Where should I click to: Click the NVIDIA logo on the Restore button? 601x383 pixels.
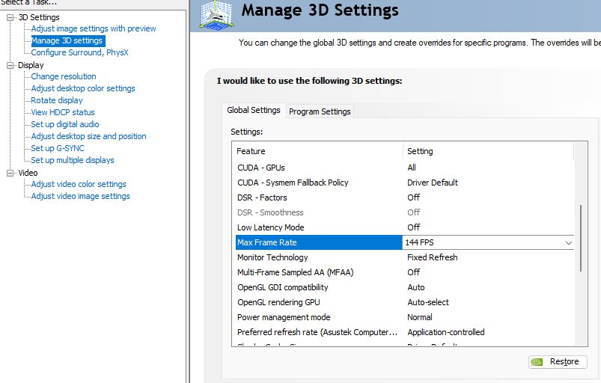[537, 362]
